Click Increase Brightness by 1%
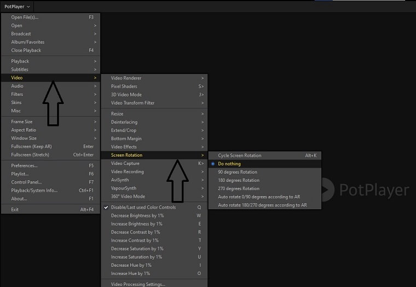The image size is (416, 287). 154,223
